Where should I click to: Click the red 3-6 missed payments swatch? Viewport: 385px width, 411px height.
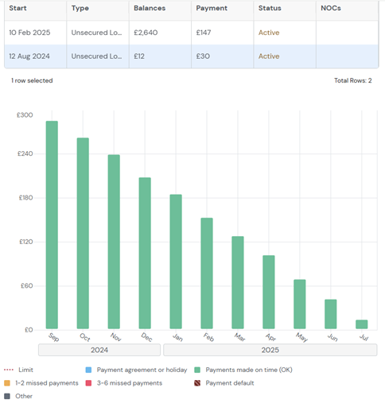pos(88,383)
